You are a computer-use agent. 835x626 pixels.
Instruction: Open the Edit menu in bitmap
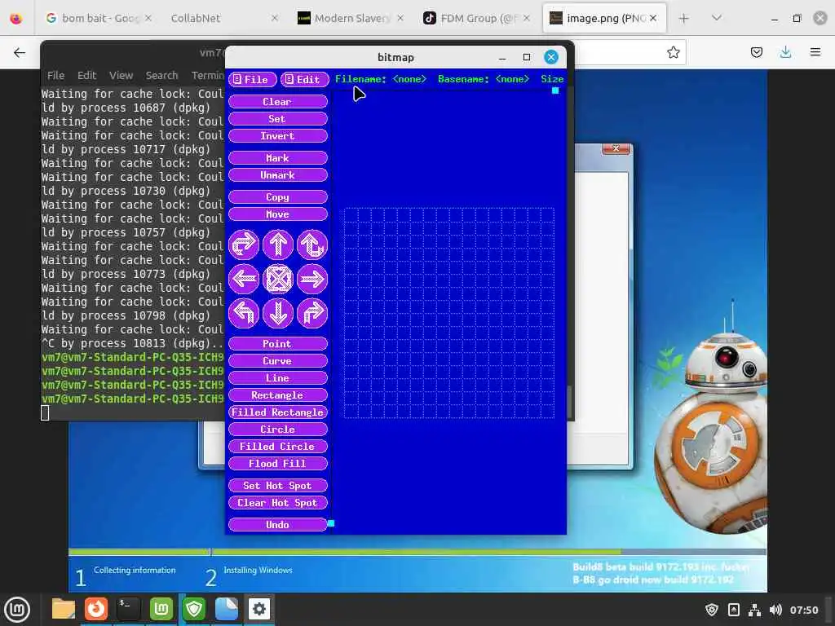coord(304,79)
